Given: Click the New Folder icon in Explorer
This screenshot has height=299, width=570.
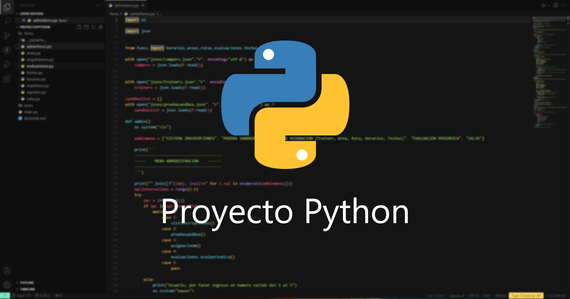Looking at the screenshot, I should pos(86,27).
